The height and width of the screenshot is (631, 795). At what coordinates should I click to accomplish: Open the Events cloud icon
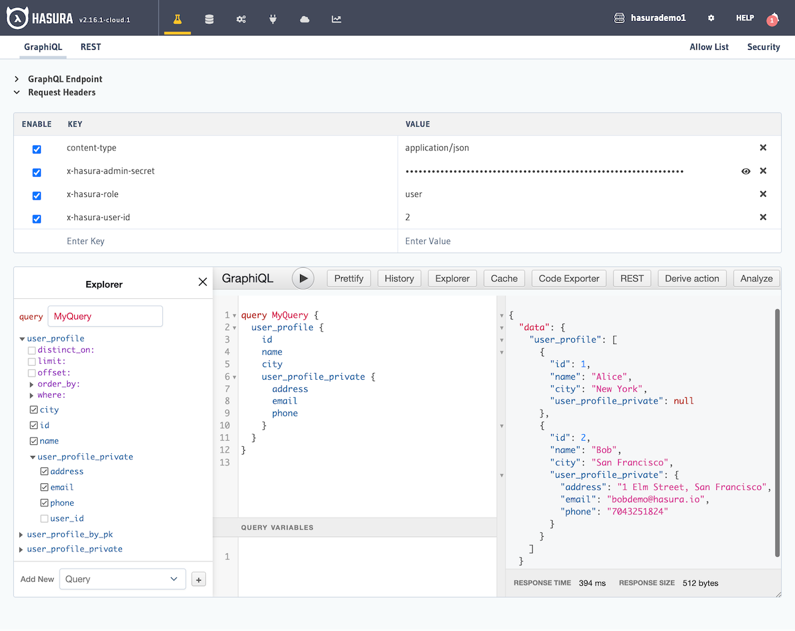pos(305,19)
